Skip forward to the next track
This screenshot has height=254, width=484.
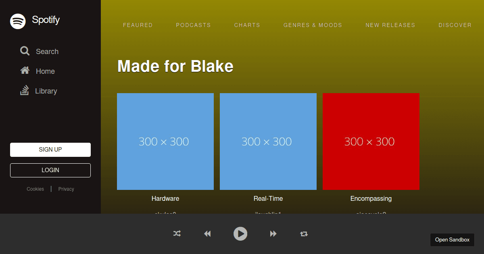coord(273,234)
